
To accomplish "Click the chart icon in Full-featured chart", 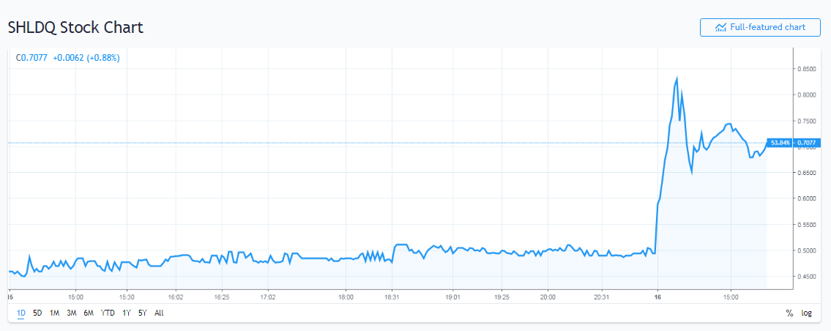I will click(720, 27).
